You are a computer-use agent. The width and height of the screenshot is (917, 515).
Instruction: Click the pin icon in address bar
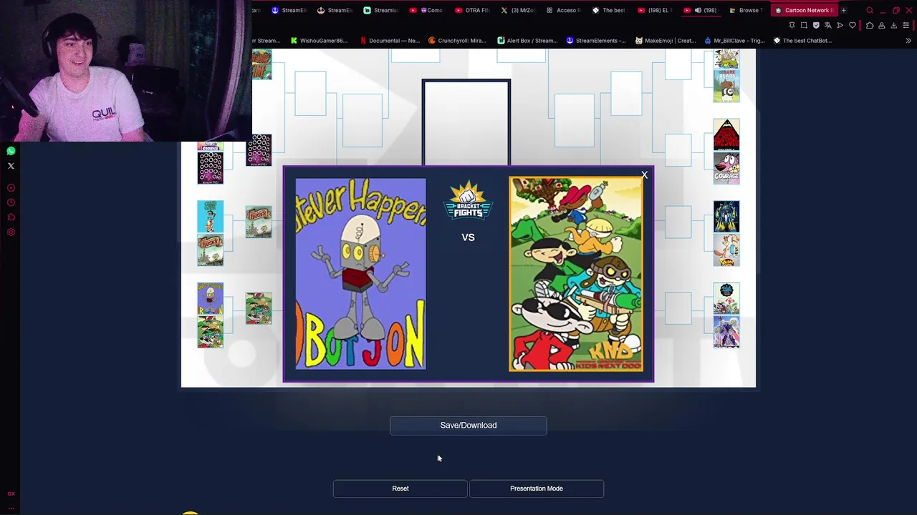point(792,26)
